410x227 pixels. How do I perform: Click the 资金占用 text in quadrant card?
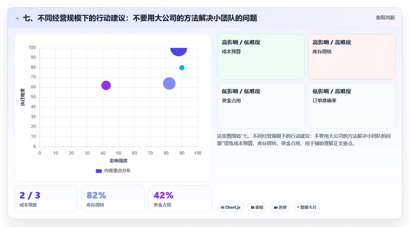231,101
